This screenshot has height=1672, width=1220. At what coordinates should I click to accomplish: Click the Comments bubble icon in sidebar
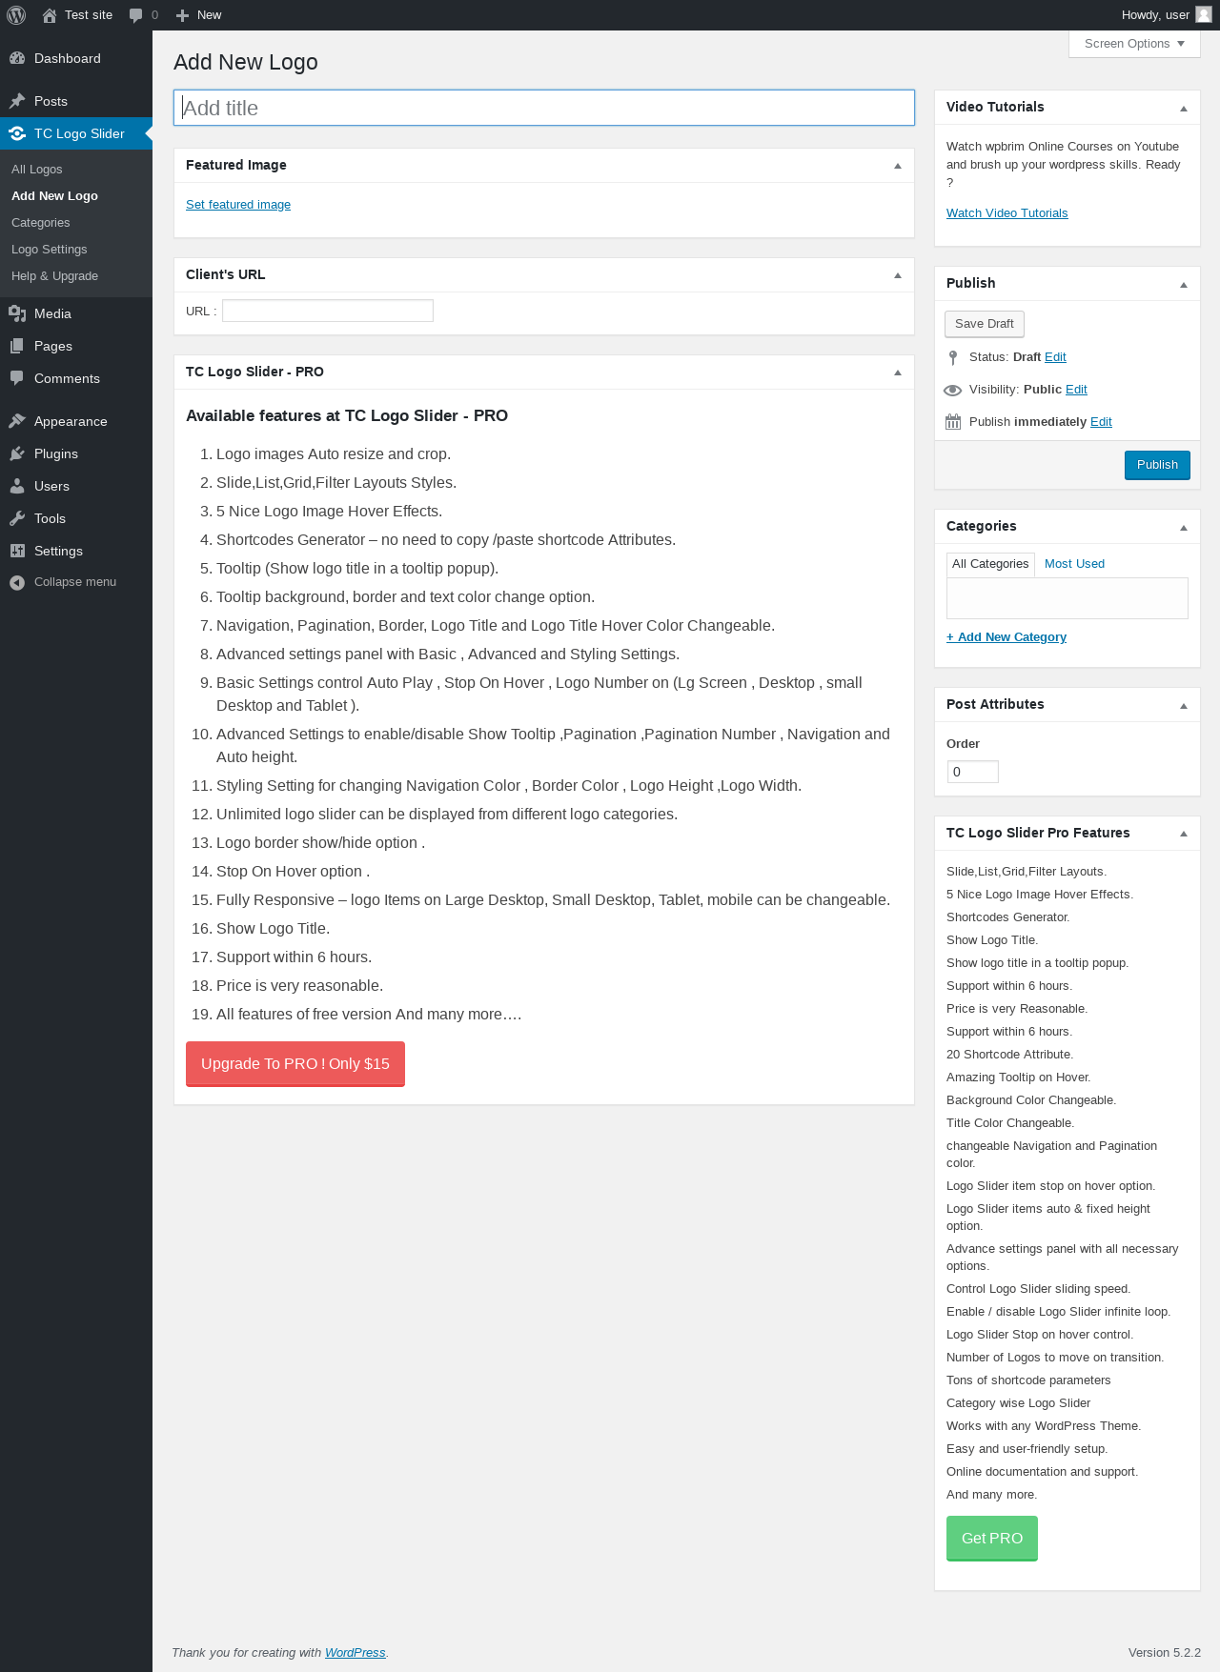pos(17,378)
